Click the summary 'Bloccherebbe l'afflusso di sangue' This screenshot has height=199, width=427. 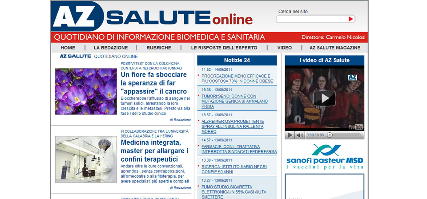(155, 106)
